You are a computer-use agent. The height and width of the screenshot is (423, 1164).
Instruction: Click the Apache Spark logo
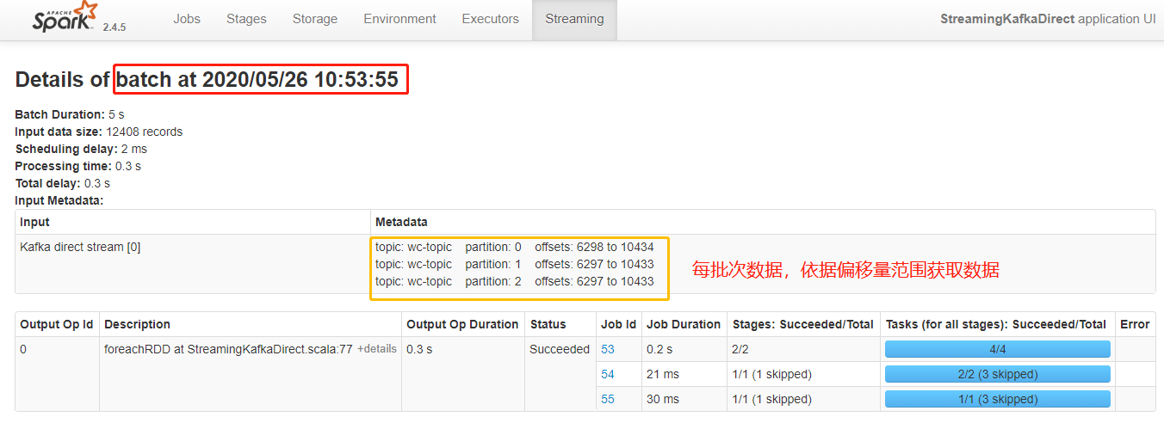(x=65, y=17)
